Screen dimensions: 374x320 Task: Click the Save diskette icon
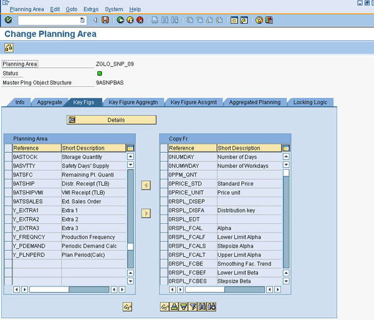click(105, 20)
